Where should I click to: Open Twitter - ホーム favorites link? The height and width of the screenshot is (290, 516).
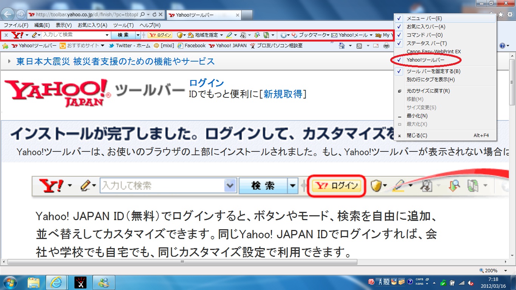[x=130, y=46]
